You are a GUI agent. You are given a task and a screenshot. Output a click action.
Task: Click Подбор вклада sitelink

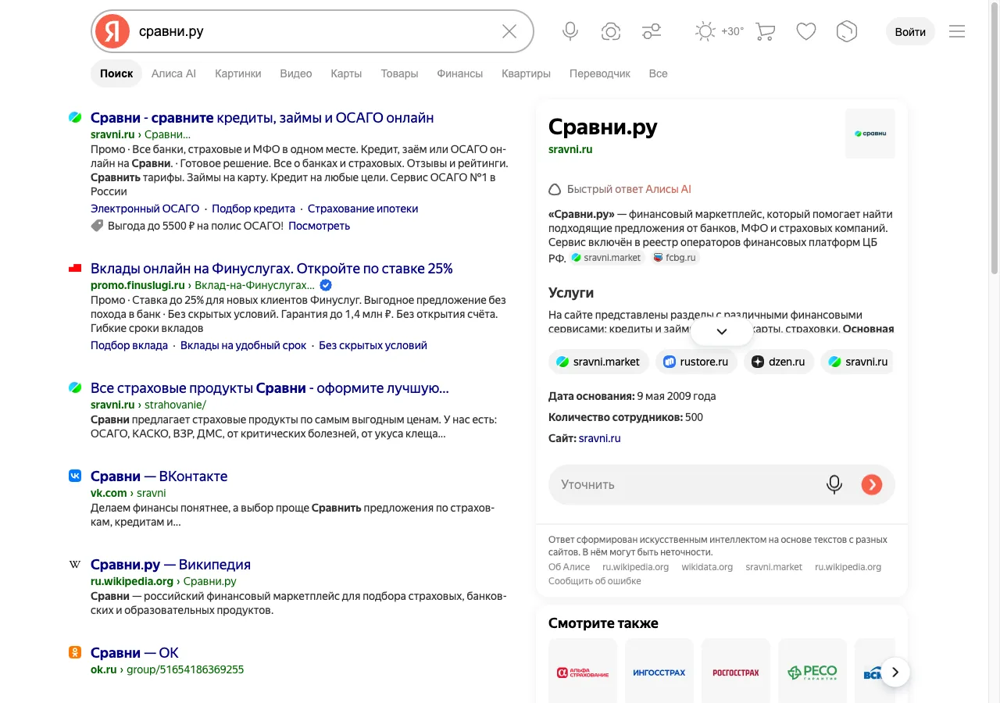(x=129, y=345)
